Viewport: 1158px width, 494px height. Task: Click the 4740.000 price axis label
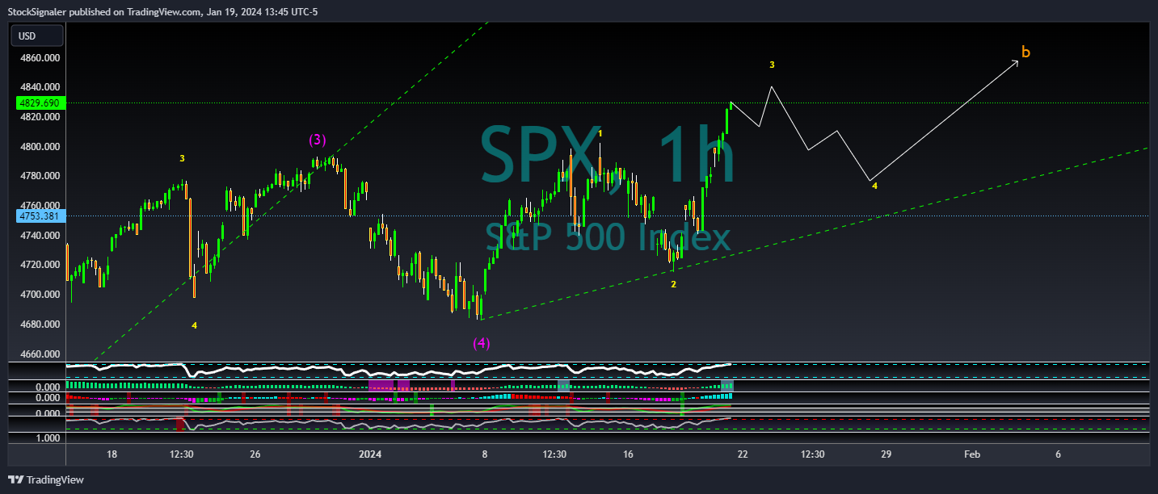[40, 235]
